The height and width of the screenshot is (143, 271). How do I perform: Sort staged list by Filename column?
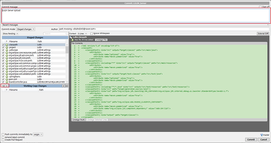(23, 42)
